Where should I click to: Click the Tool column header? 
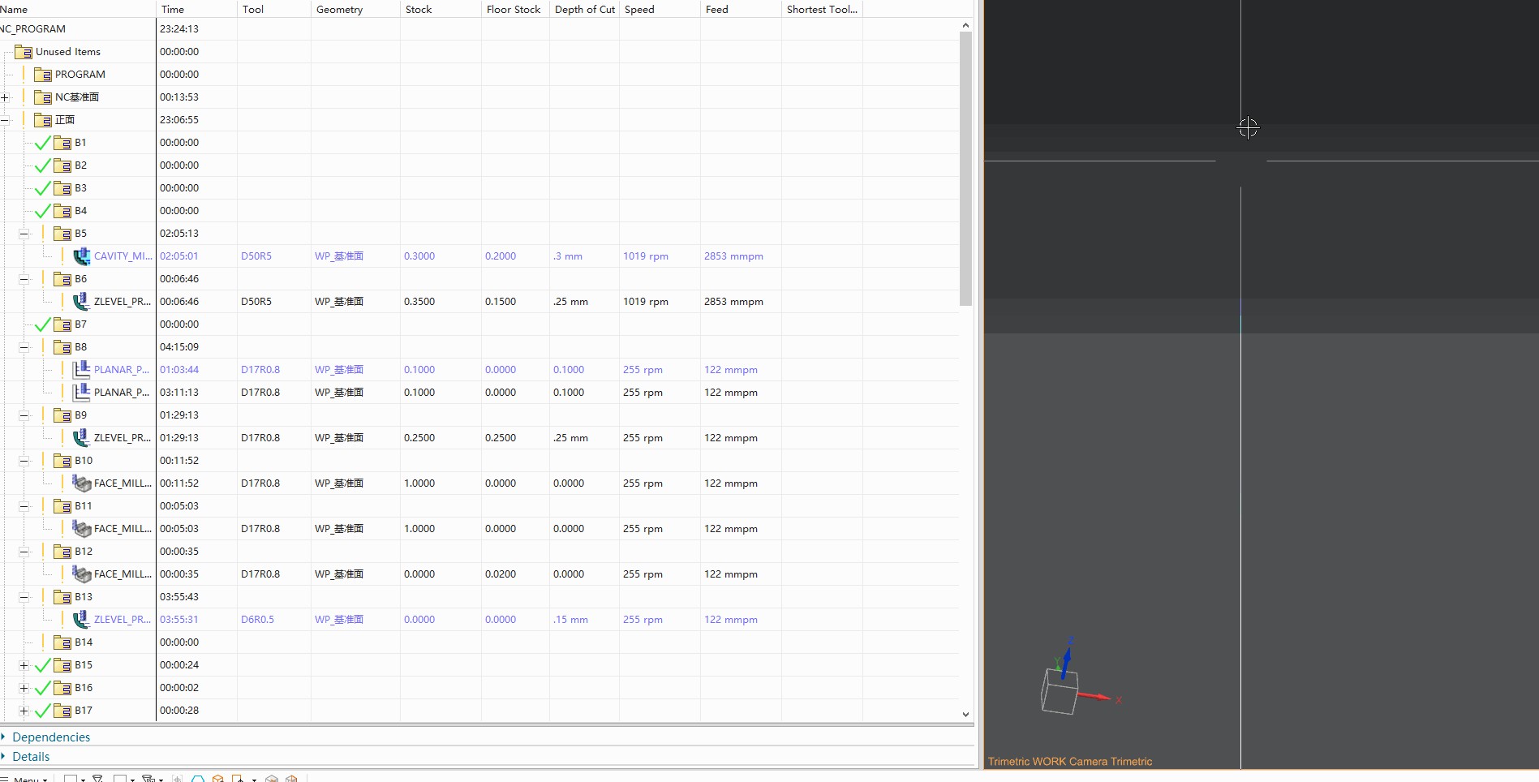click(x=274, y=9)
